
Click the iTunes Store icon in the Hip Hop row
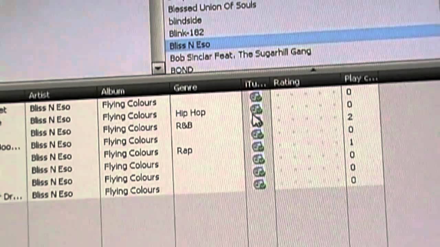[x=256, y=109]
